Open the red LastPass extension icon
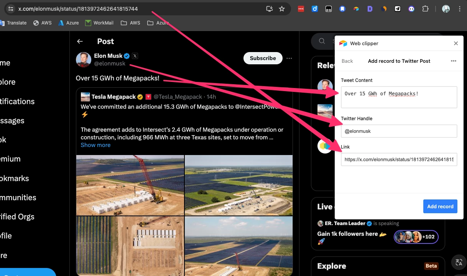This screenshot has height=276, width=467. coord(301,9)
